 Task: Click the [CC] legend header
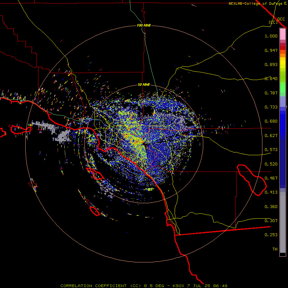tap(273, 22)
